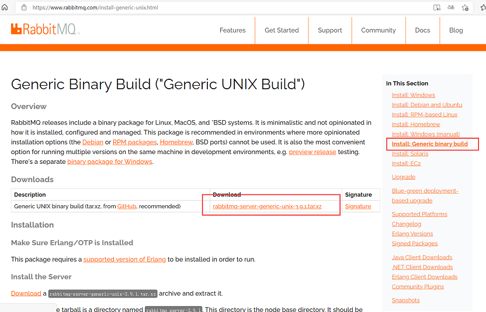Open the Get Started menu
The width and height of the screenshot is (486, 312).
[282, 30]
